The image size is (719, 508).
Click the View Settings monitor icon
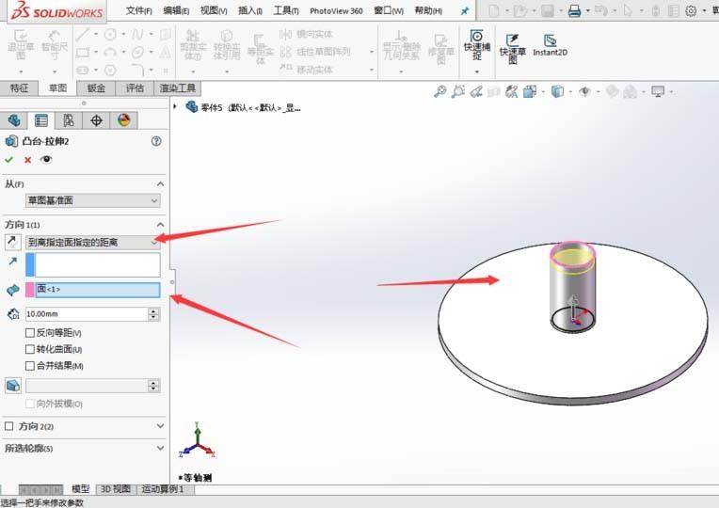(658, 91)
